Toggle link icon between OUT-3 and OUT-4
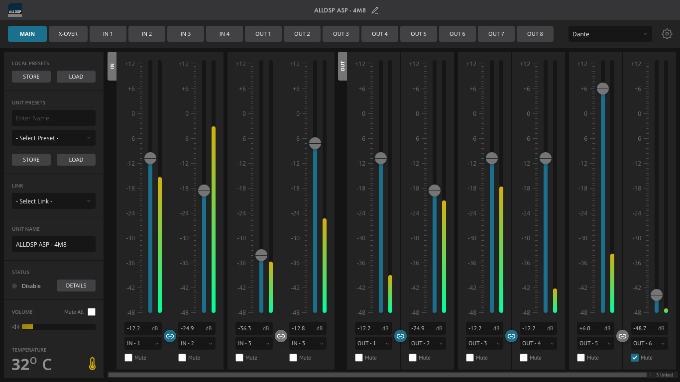The height and width of the screenshot is (382, 680). (511, 336)
